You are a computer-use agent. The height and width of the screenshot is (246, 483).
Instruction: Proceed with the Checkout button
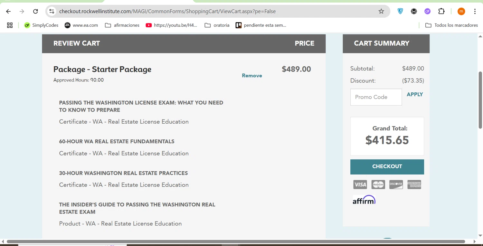tap(387, 166)
